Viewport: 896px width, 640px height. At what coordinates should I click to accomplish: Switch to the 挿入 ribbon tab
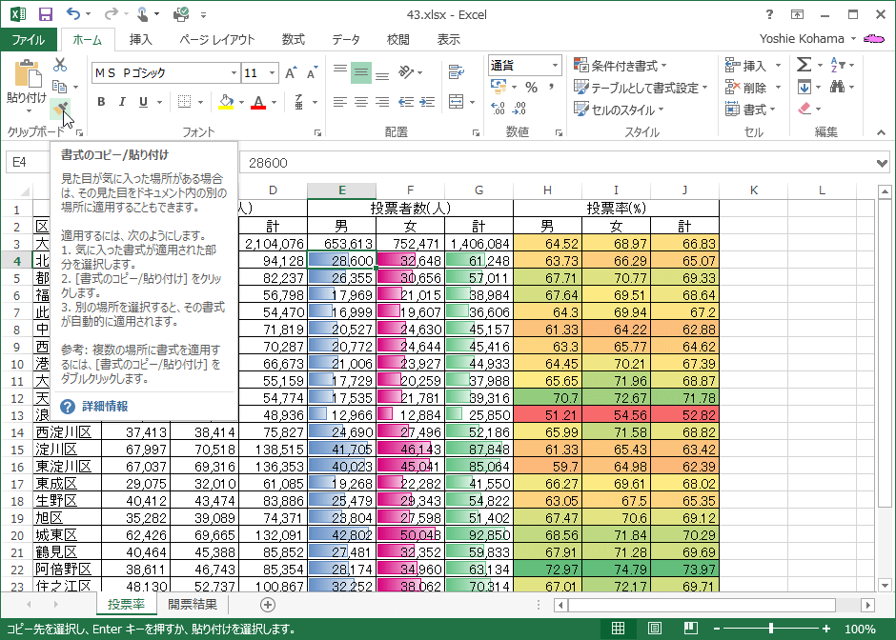pyautogui.click(x=140, y=39)
